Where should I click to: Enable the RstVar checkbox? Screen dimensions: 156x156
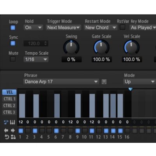[x=122, y=27]
